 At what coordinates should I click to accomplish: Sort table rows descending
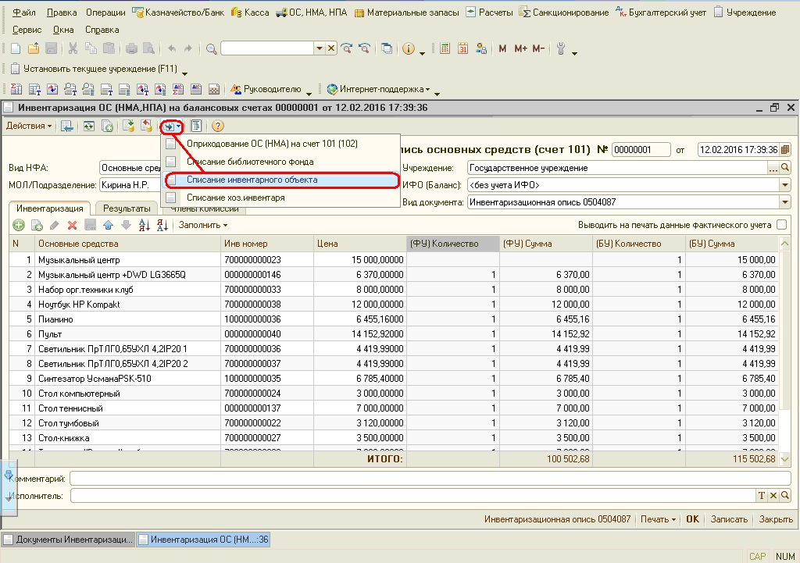(x=162, y=225)
